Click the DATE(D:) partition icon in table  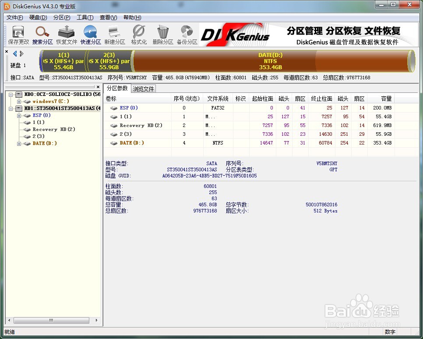pos(114,143)
